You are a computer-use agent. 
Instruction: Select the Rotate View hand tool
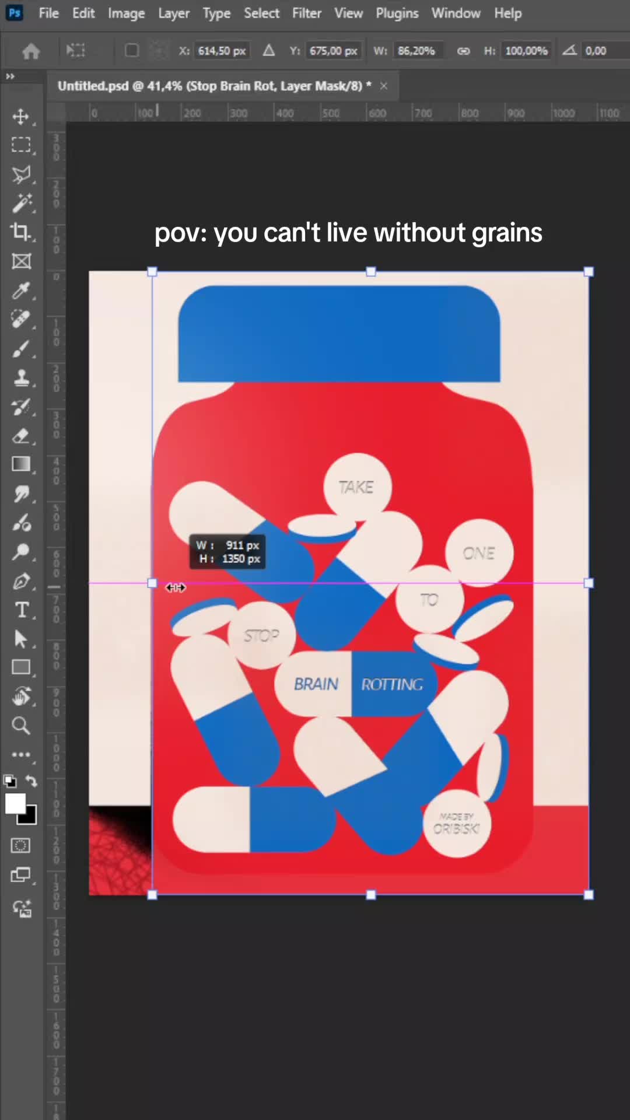(x=21, y=696)
